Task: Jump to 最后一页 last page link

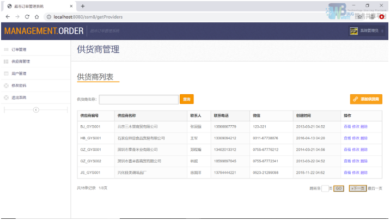Action: point(375,188)
